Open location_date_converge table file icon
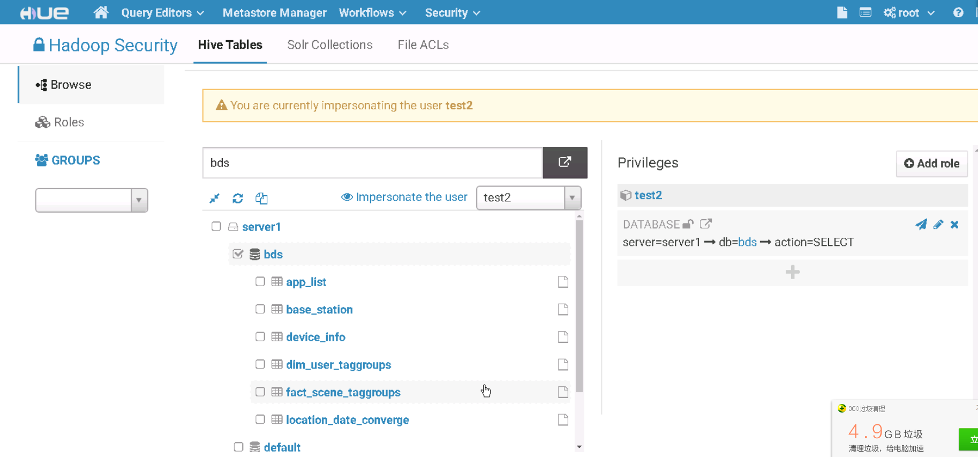 (563, 419)
